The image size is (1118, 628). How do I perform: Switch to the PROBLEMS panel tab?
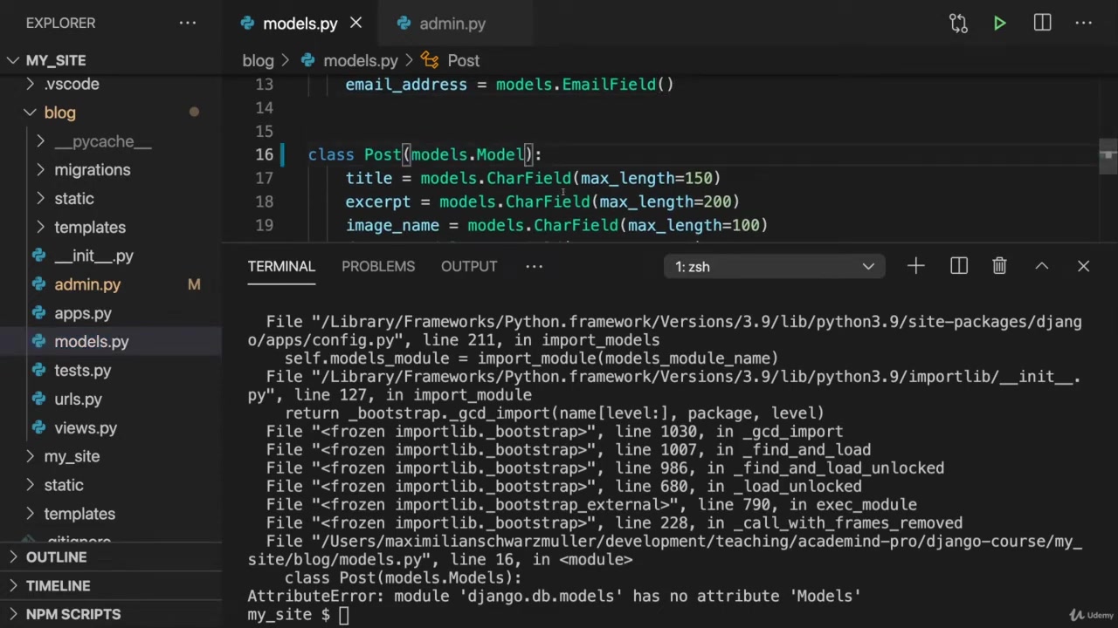coord(377,266)
